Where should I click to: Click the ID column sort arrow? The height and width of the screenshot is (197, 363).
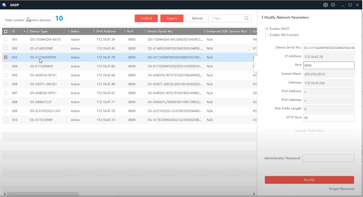25,31
